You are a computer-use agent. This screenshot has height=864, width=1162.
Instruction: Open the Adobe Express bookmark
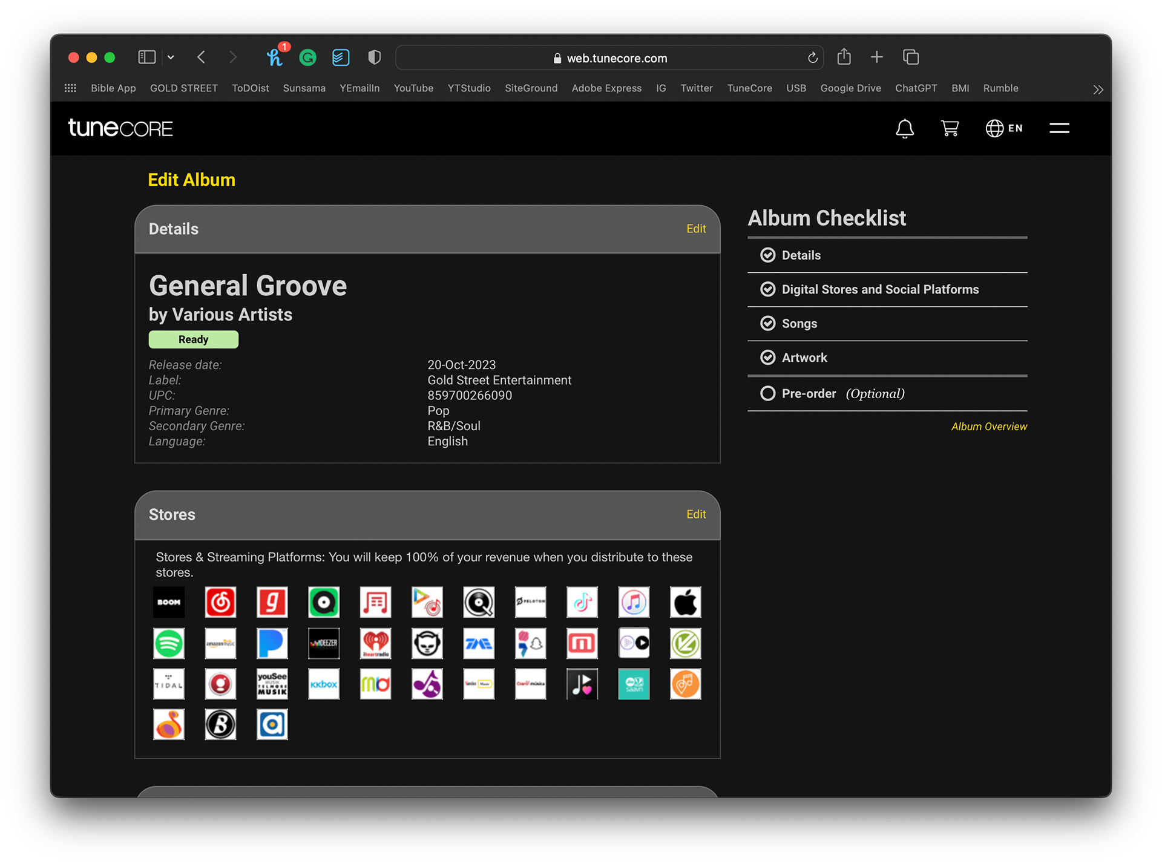[x=606, y=88]
